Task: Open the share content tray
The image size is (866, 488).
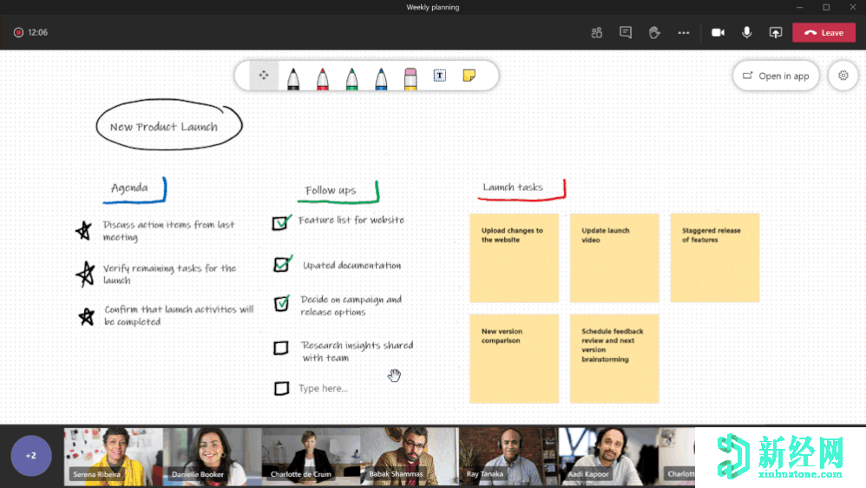Action: click(776, 33)
